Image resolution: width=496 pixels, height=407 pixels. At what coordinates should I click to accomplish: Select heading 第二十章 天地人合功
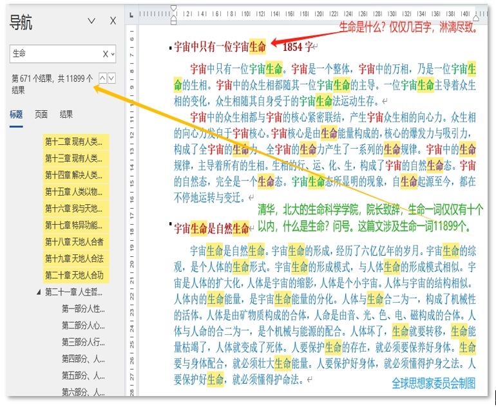pyautogui.click(x=73, y=276)
